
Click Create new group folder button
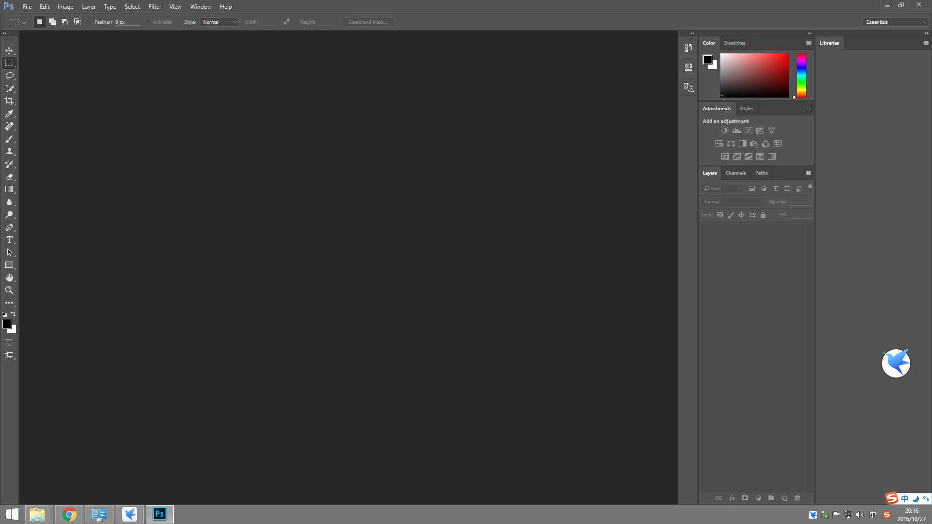tap(771, 498)
